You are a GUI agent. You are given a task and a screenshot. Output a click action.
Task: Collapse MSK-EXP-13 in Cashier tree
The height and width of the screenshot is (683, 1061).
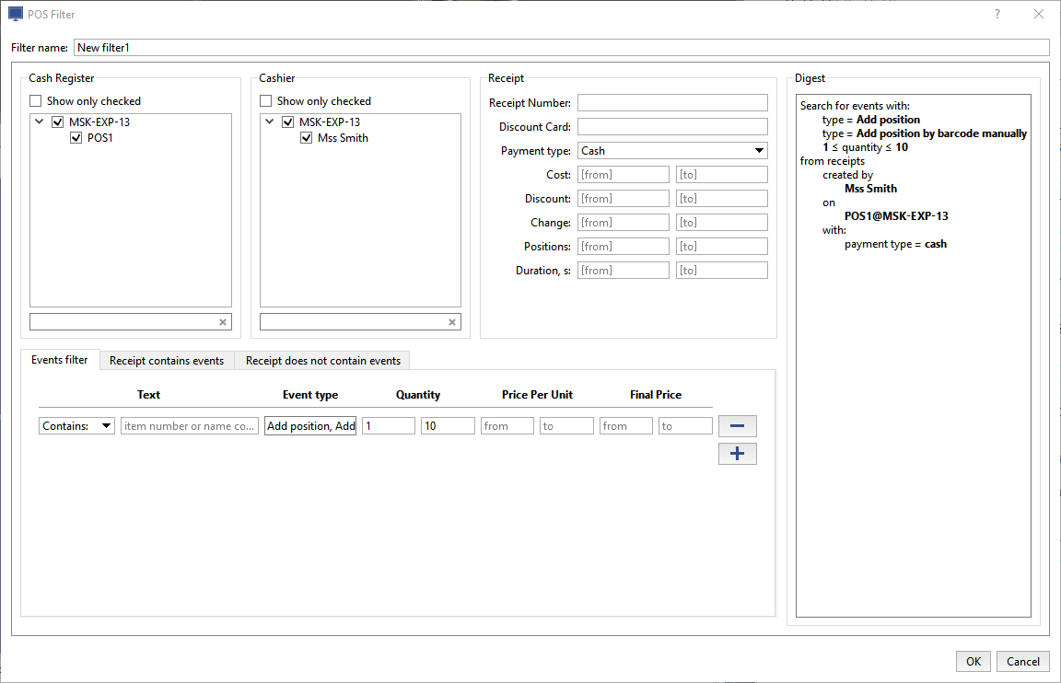click(x=269, y=122)
